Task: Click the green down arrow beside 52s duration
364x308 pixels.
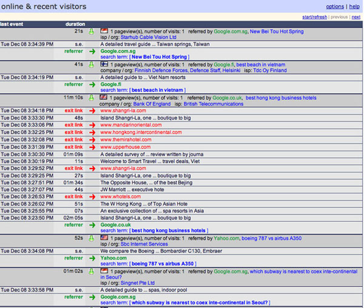Action: tap(90, 238)
